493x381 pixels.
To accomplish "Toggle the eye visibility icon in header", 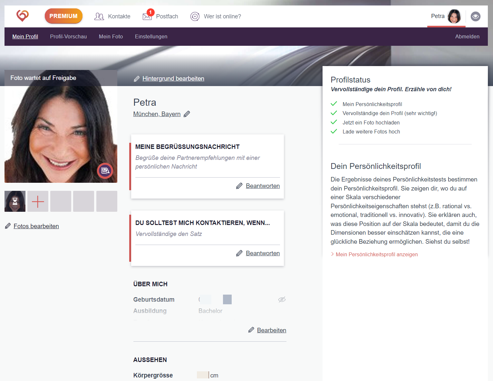I will 476,16.
